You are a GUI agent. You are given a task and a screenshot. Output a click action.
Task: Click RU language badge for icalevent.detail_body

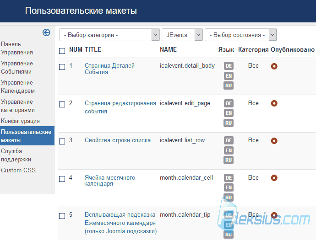click(229, 85)
